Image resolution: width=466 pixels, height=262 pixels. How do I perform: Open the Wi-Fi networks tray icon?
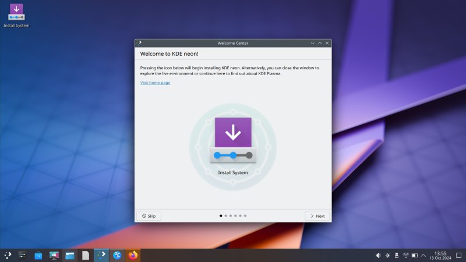pyautogui.click(x=405, y=256)
